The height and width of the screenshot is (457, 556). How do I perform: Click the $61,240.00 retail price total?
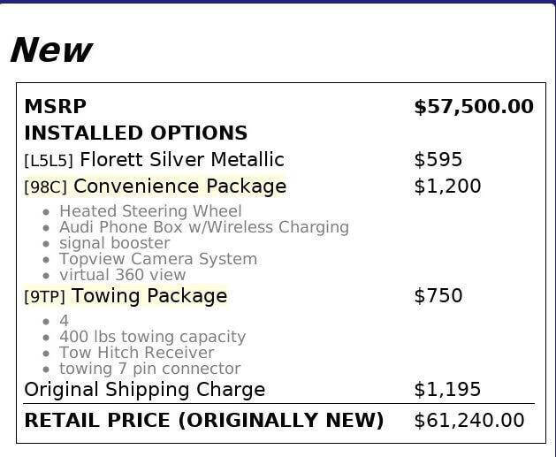click(x=468, y=420)
